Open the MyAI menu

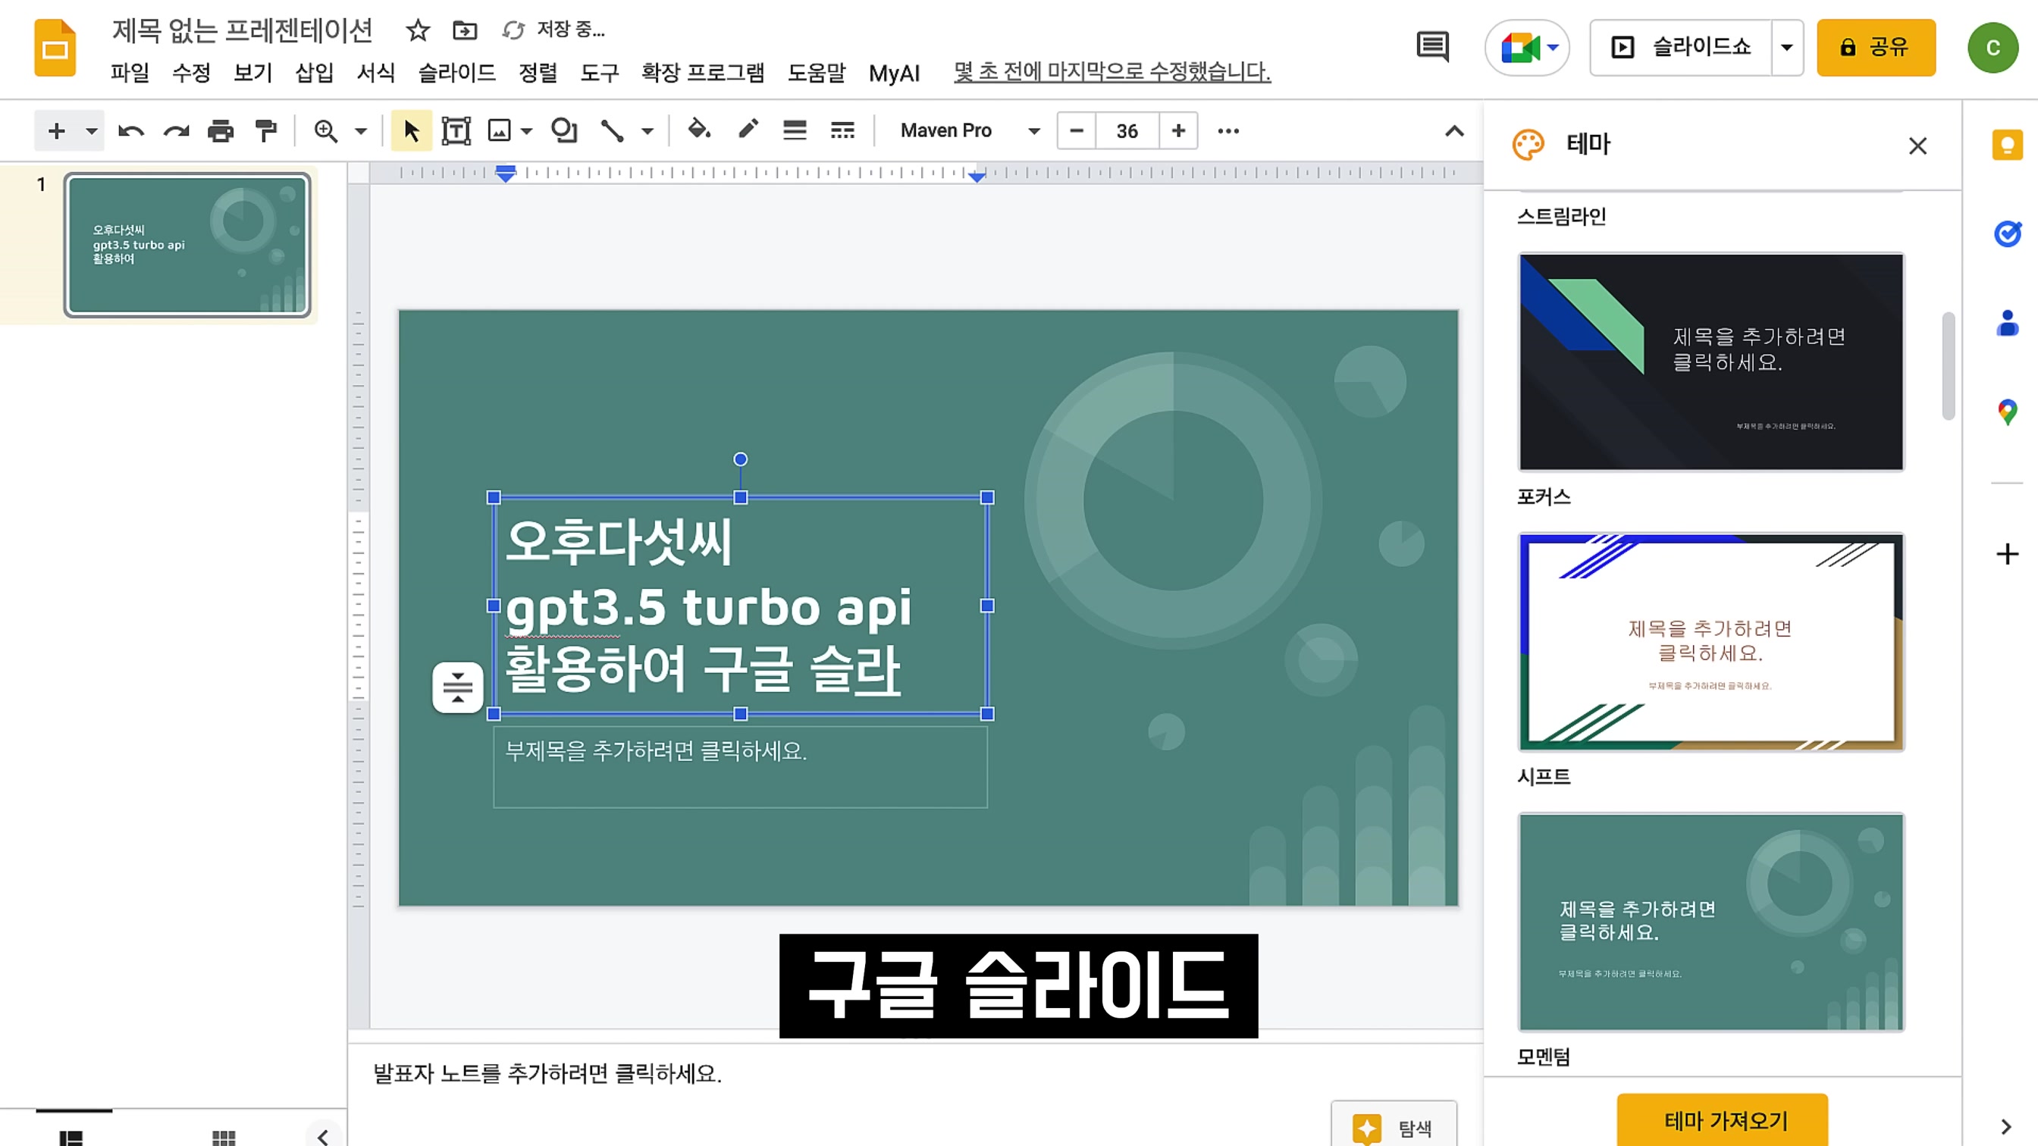click(x=894, y=73)
